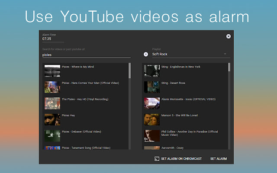
Task: Click title 'Aerosmith - Crazy'
Action: coord(172,148)
